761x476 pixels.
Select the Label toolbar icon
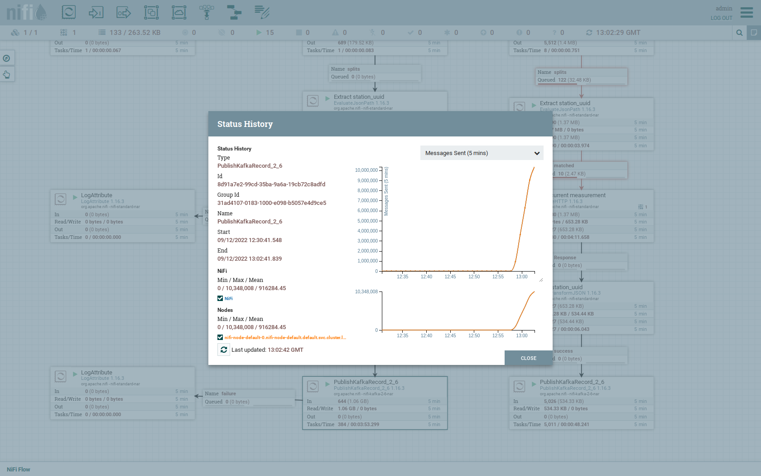tap(262, 12)
